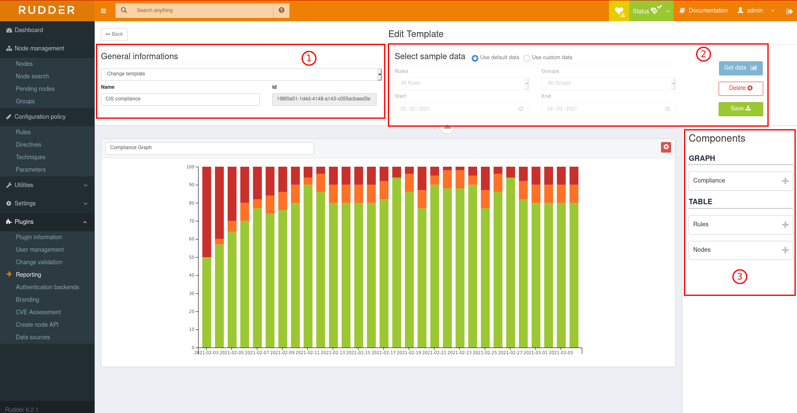Remove the Compliance Graph with red X

(666, 147)
